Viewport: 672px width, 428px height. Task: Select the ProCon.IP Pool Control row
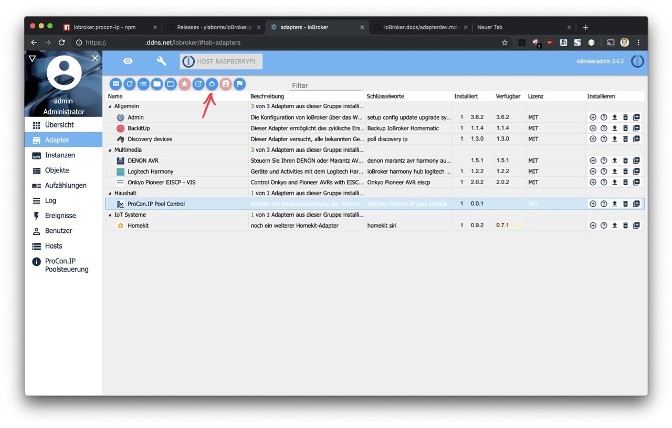coord(375,204)
